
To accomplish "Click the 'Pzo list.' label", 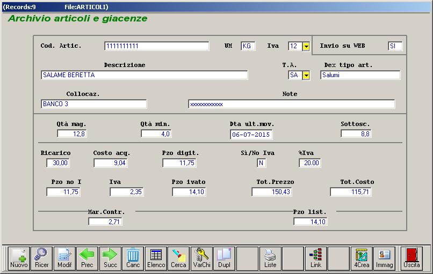I will tap(309, 212).
